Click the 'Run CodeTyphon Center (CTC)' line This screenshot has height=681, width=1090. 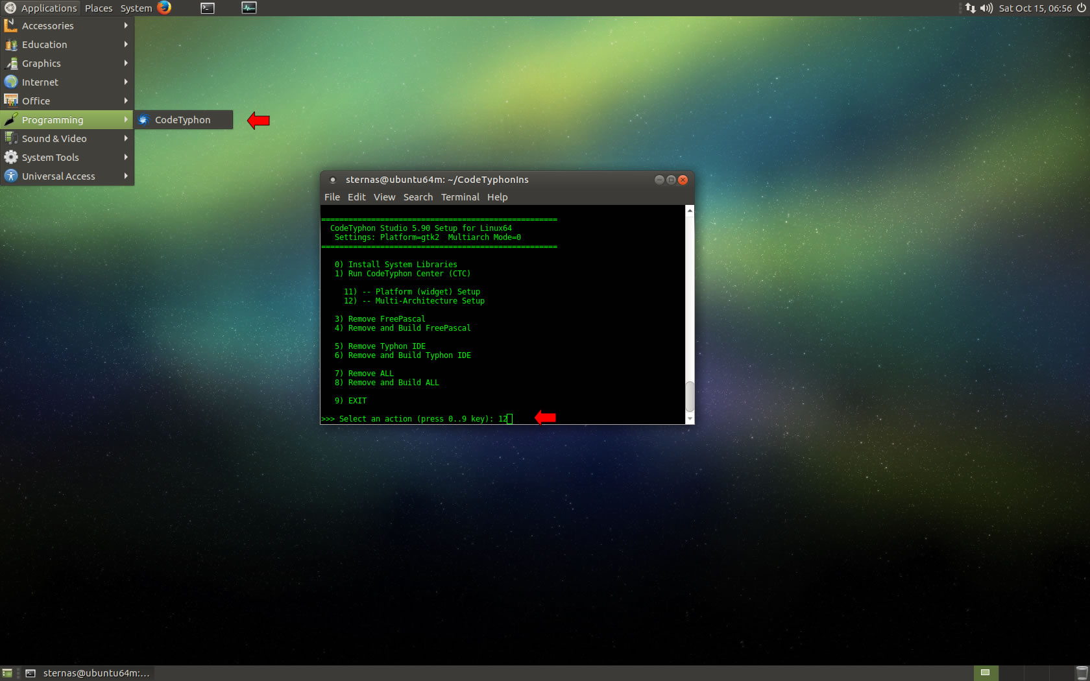click(x=402, y=274)
